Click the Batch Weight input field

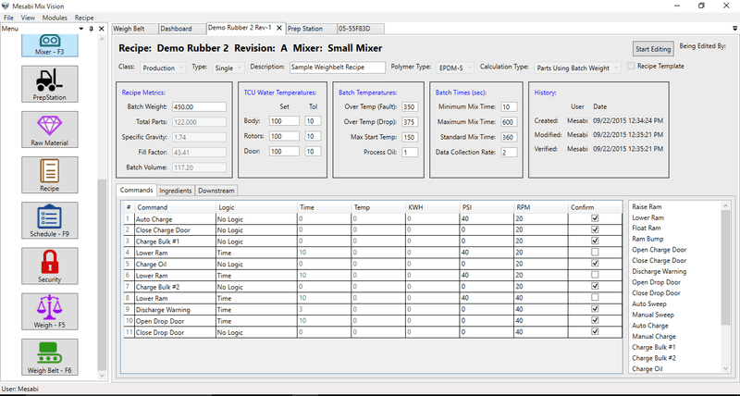199,106
